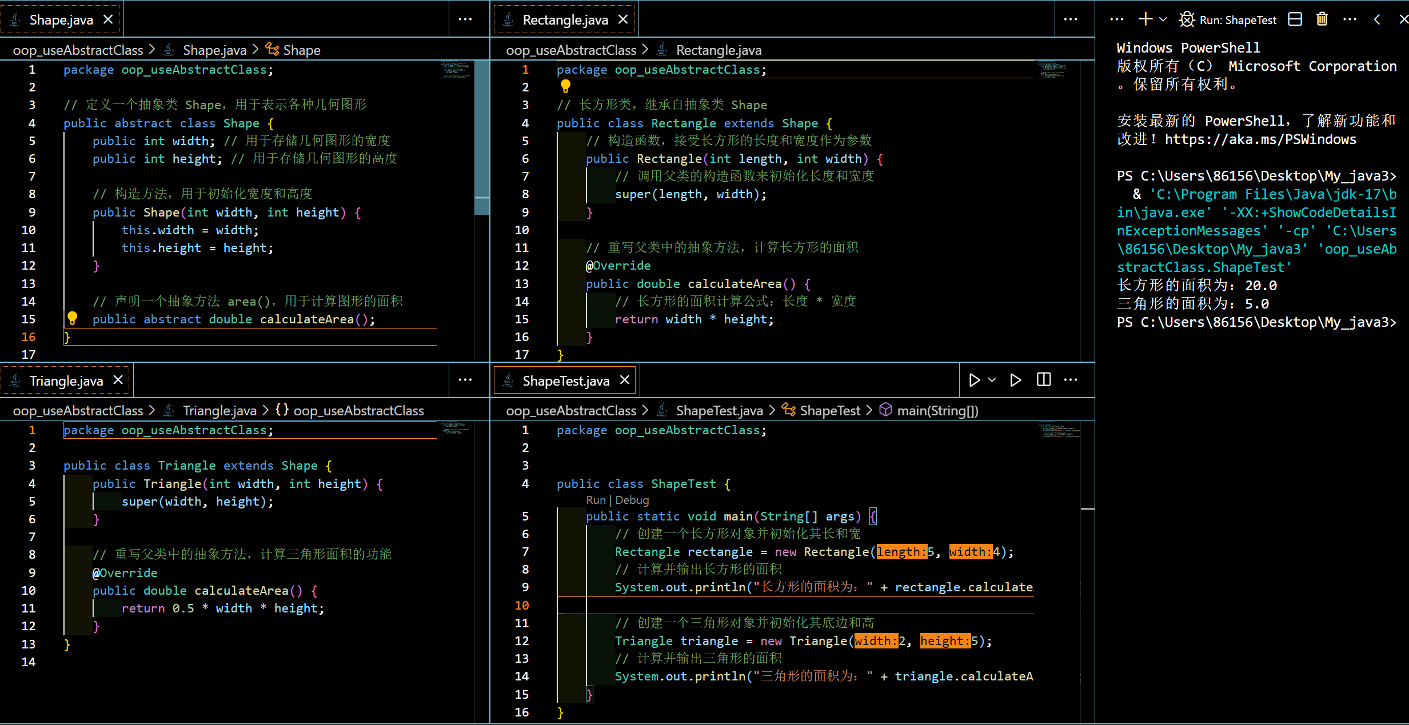Click lightbulb quick fix in Shape.java line 15

pos(72,318)
